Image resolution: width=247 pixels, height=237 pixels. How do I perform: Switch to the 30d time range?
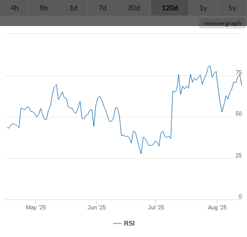(x=134, y=8)
